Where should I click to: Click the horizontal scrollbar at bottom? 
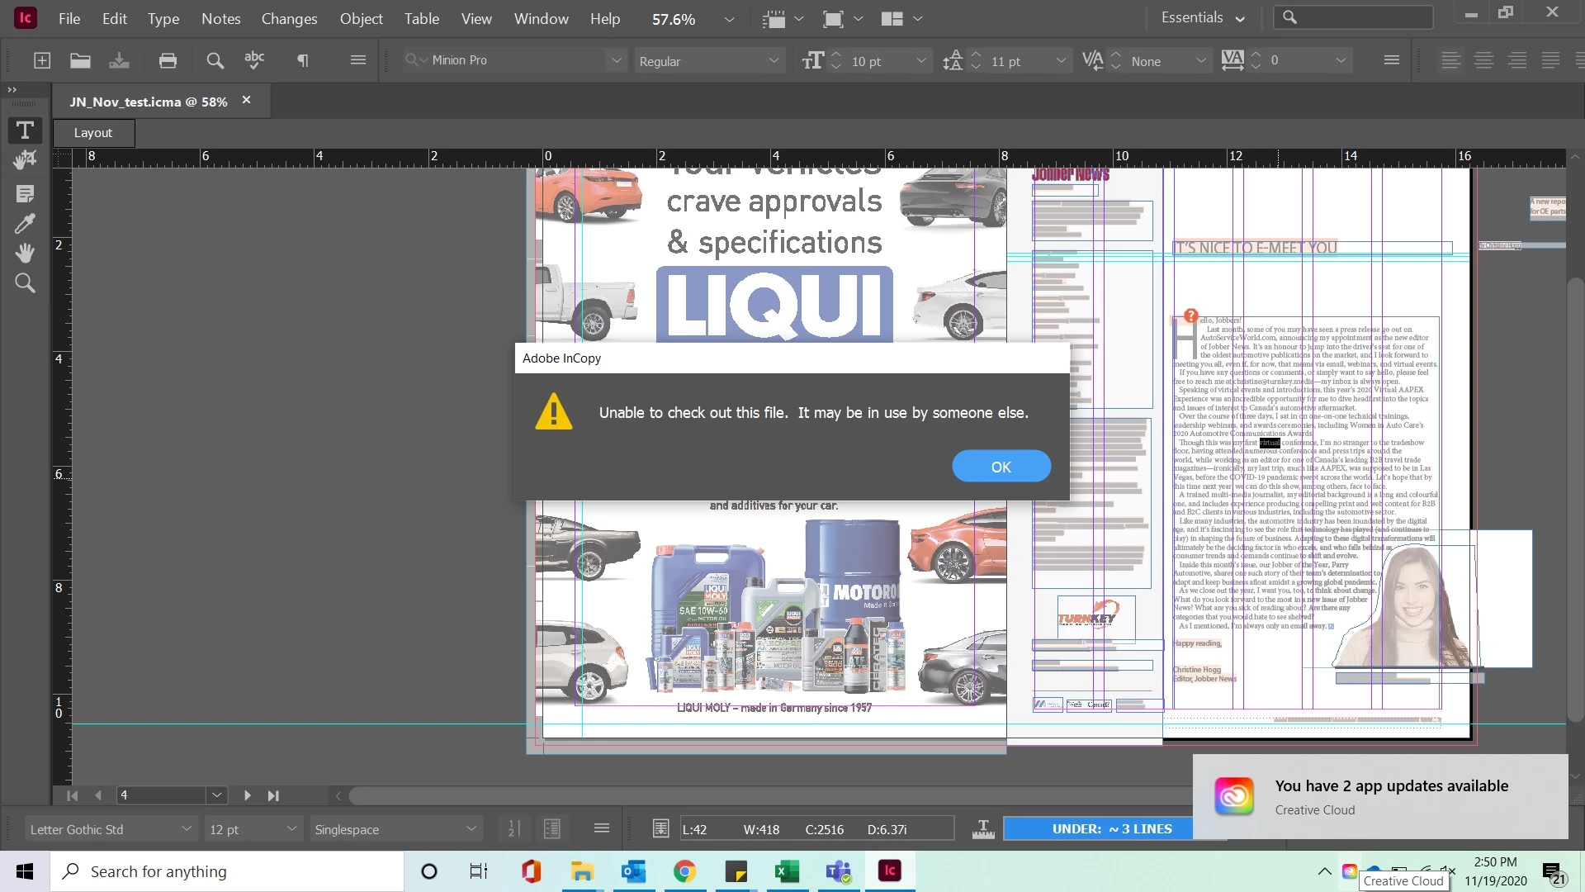[743, 796]
